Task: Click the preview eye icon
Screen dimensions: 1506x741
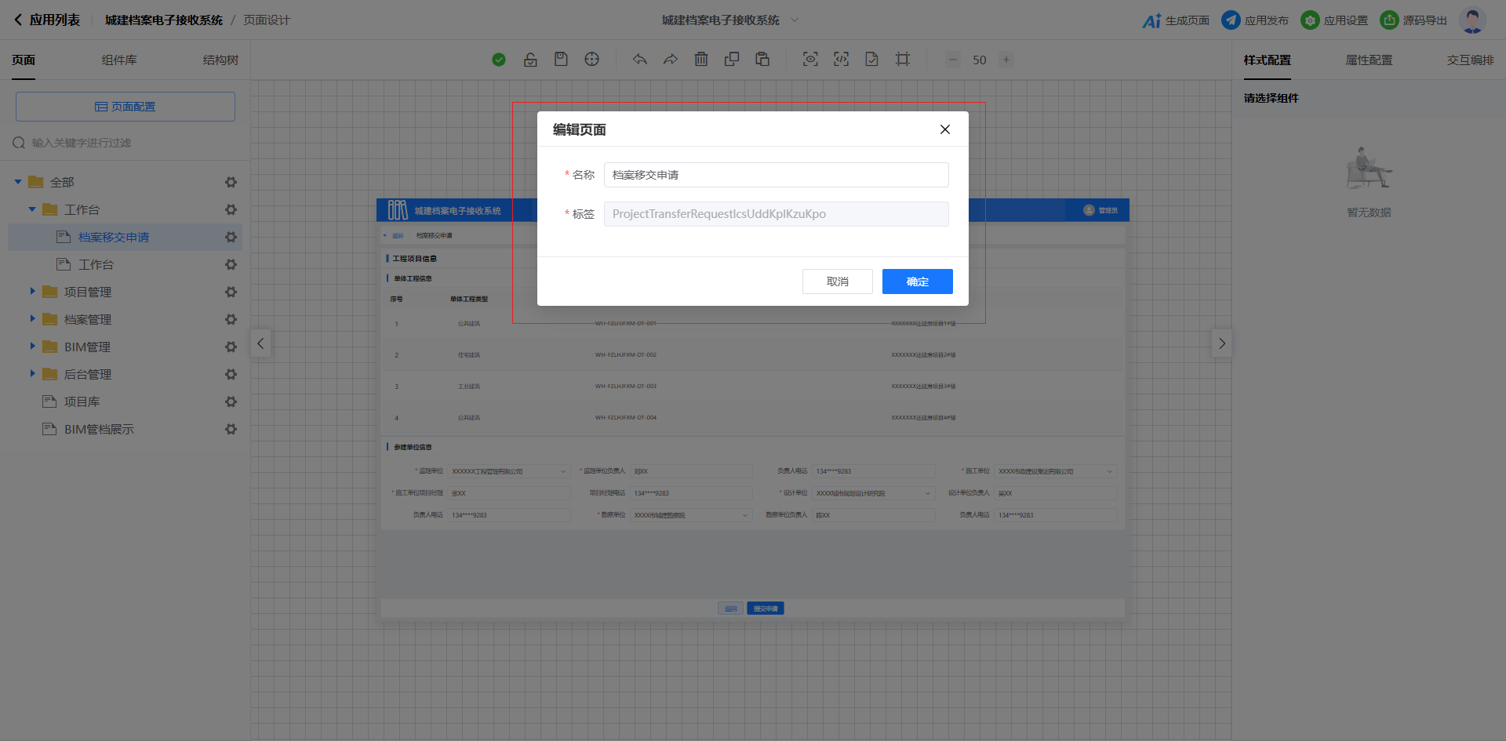Action: 810,60
